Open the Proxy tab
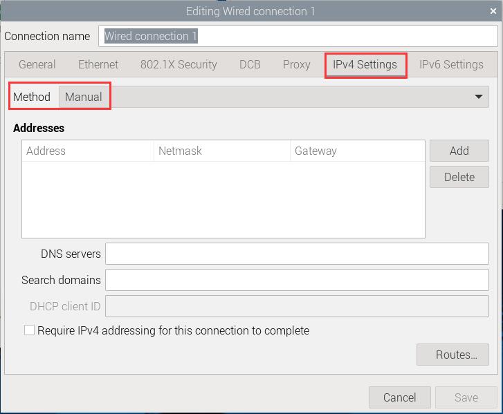 click(x=296, y=64)
